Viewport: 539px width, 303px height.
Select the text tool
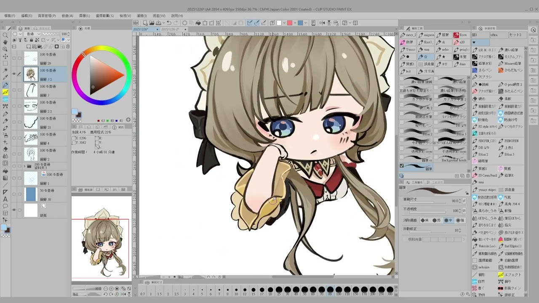[5, 199]
